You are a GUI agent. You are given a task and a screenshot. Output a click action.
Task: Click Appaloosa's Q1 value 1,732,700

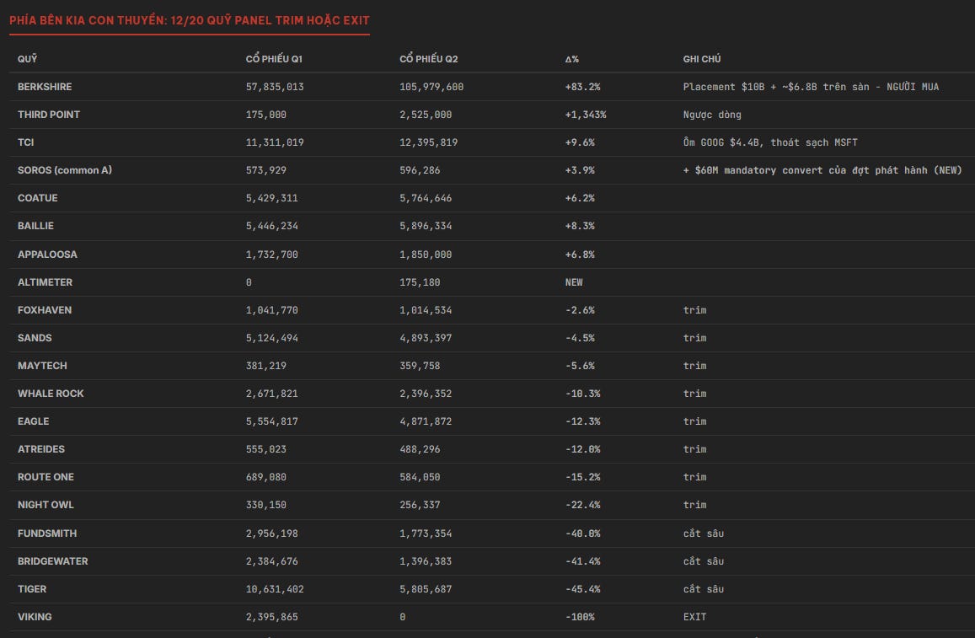(271, 255)
